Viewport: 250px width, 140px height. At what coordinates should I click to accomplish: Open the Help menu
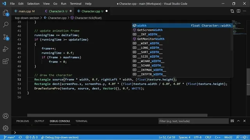tap(88, 3)
